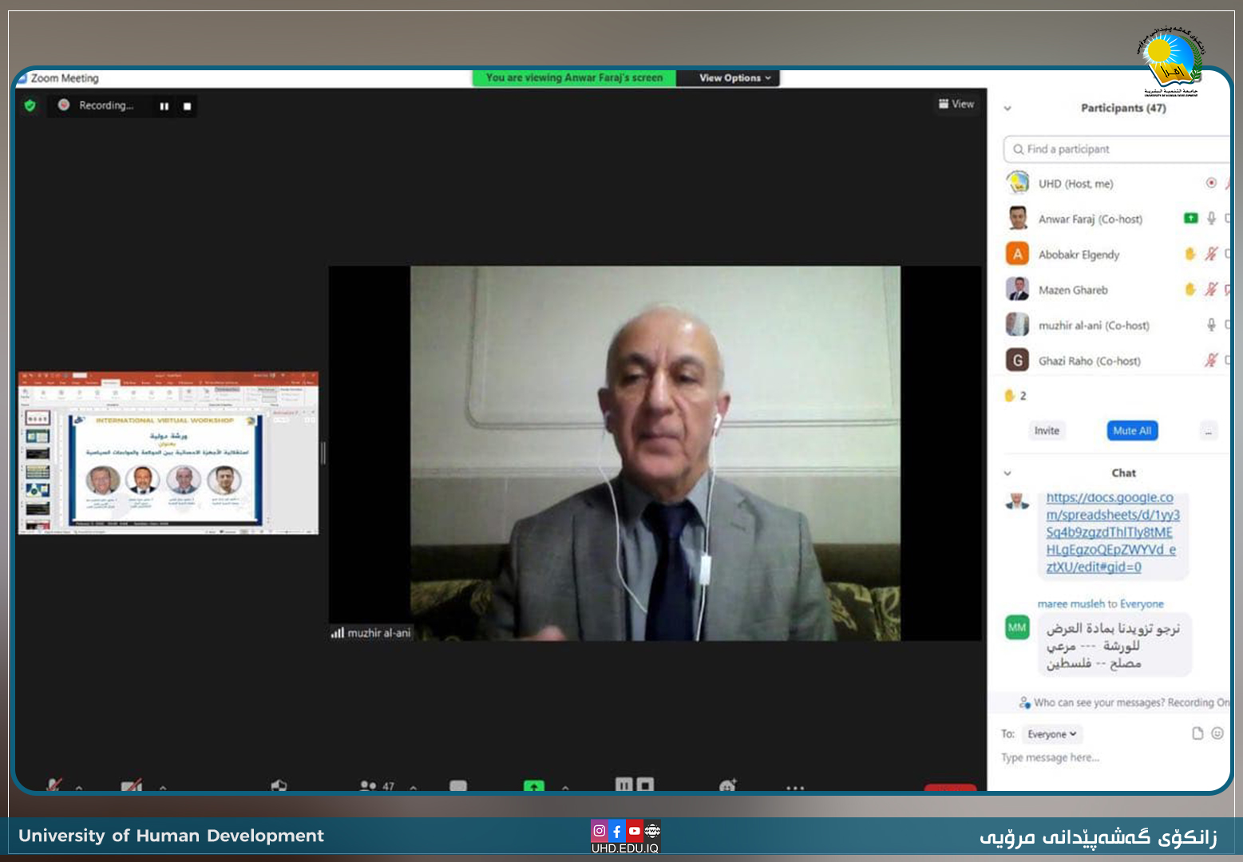The image size is (1243, 862).
Task: Open the View layout button
Action: pos(956,104)
